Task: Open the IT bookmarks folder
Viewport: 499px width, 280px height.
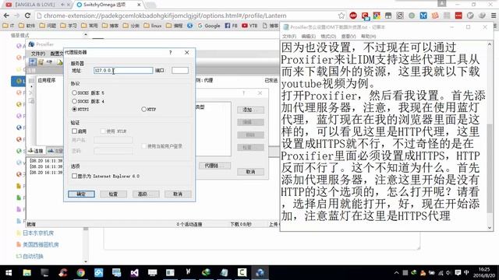Action: pyautogui.click(x=9, y=26)
